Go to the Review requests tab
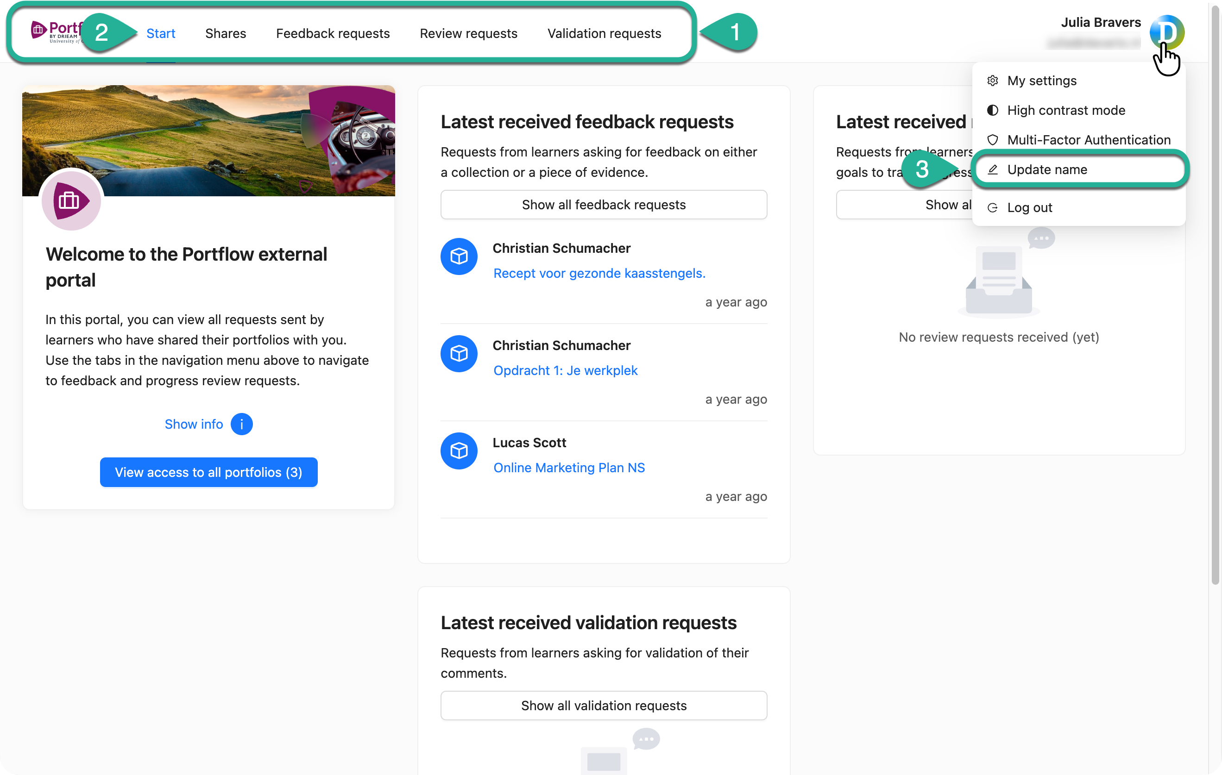The height and width of the screenshot is (775, 1222). coord(468,33)
